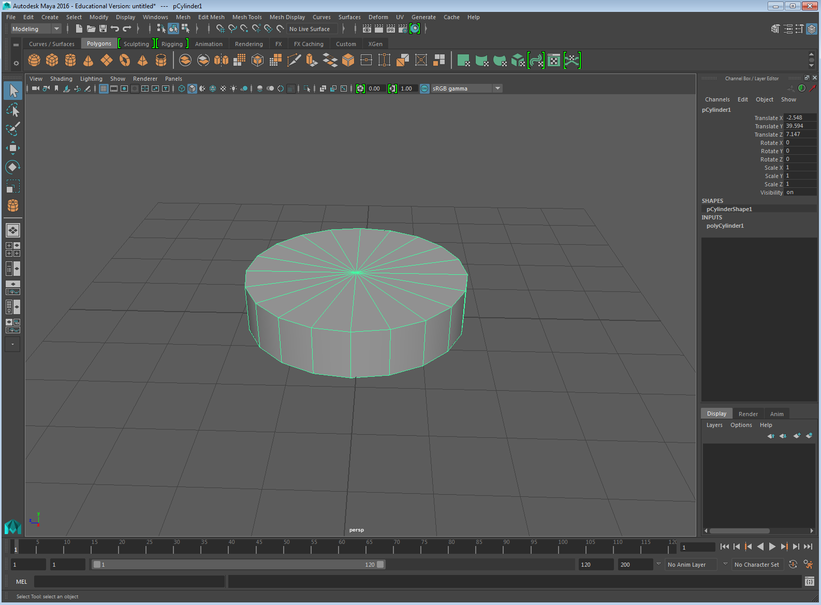Activate the Scale tool in toolbox
Image resolution: width=821 pixels, height=605 pixels.
tap(13, 186)
